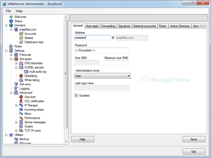Open the Administration level dropdown
The image size is (211, 158).
(102, 76)
